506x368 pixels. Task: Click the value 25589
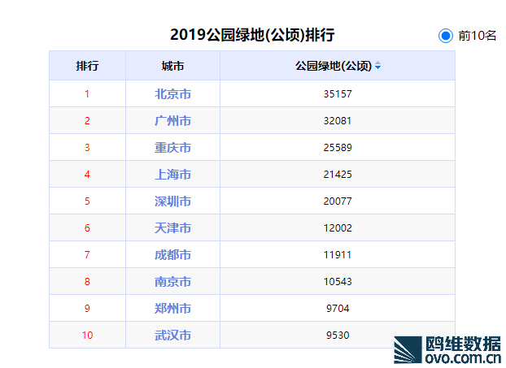338,148
